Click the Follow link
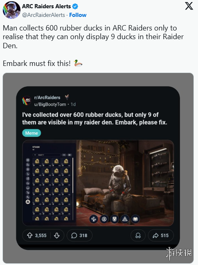 [x=78, y=15]
